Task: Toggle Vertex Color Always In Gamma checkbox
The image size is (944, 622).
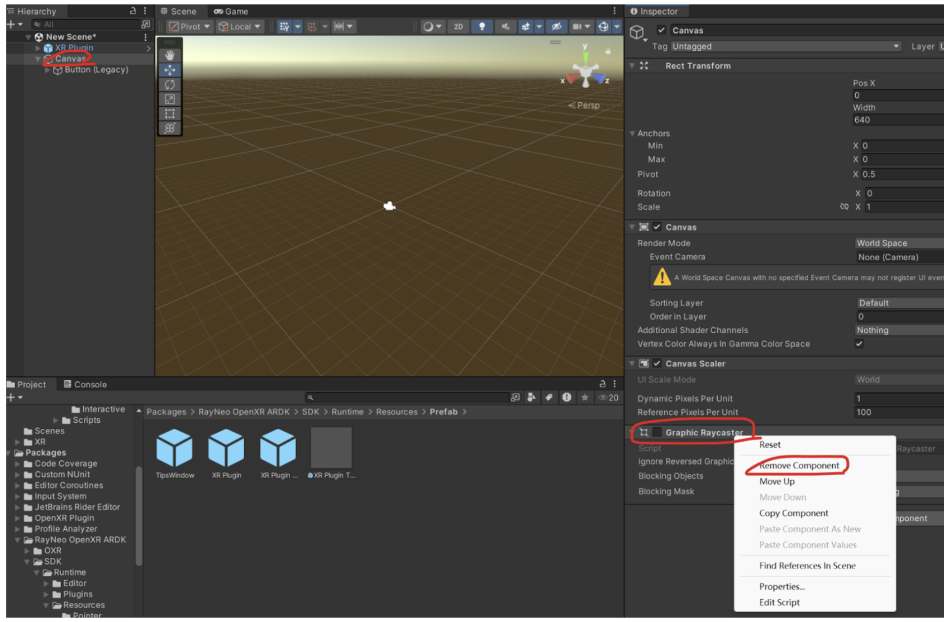Action: 859,343
